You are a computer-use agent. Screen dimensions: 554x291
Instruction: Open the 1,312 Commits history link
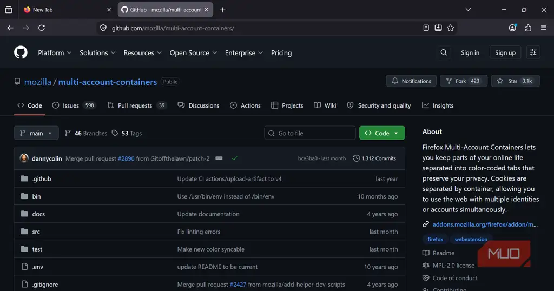[374, 158]
